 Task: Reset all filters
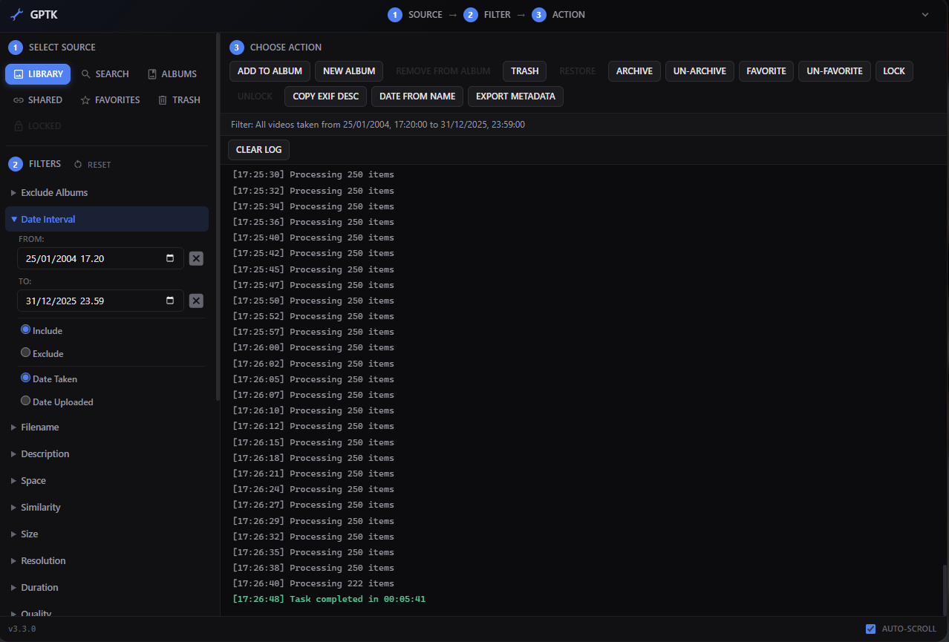[92, 165]
